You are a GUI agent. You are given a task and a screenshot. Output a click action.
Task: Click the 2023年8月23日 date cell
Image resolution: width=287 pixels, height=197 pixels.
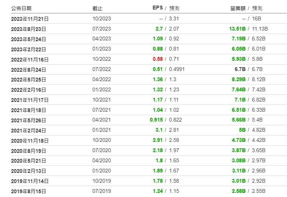[29, 29]
